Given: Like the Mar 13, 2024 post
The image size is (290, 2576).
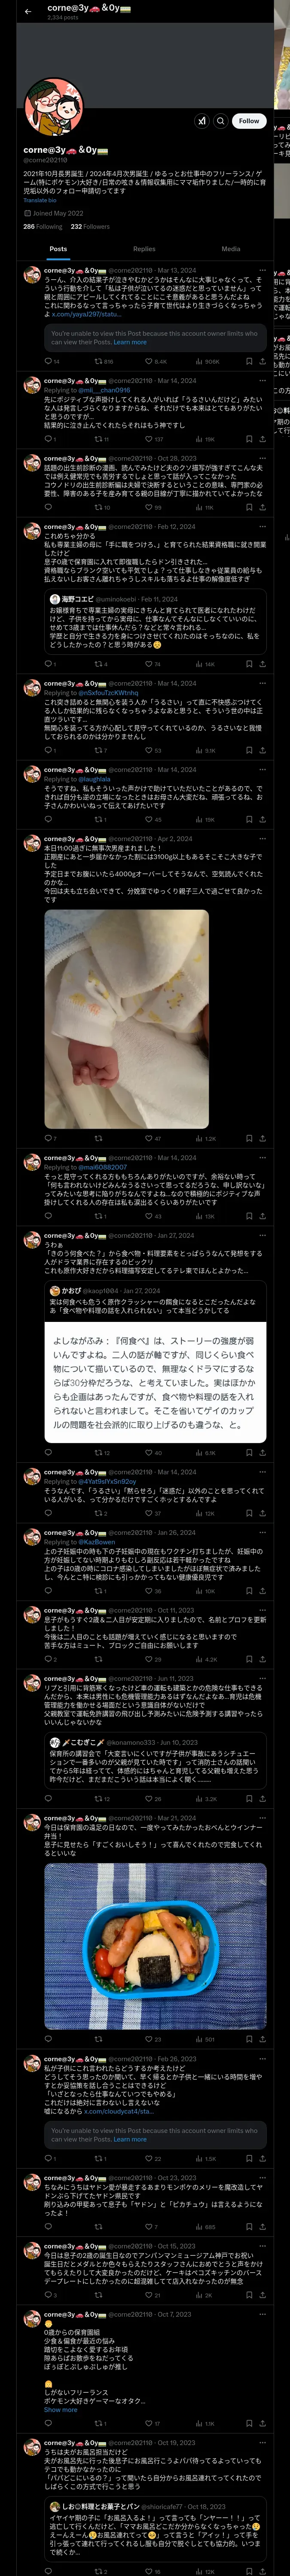Looking at the screenshot, I should coord(151,361).
